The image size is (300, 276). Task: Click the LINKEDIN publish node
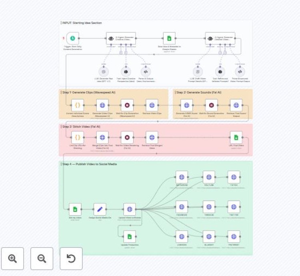click(182, 236)
